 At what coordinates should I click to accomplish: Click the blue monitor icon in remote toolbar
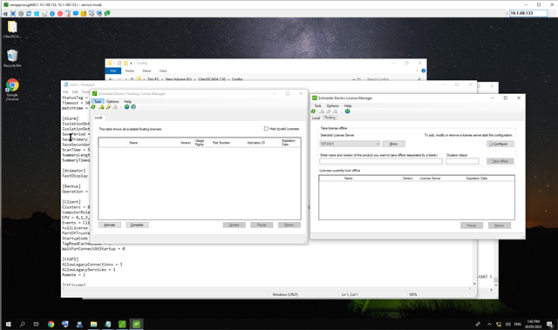(76, 14)
